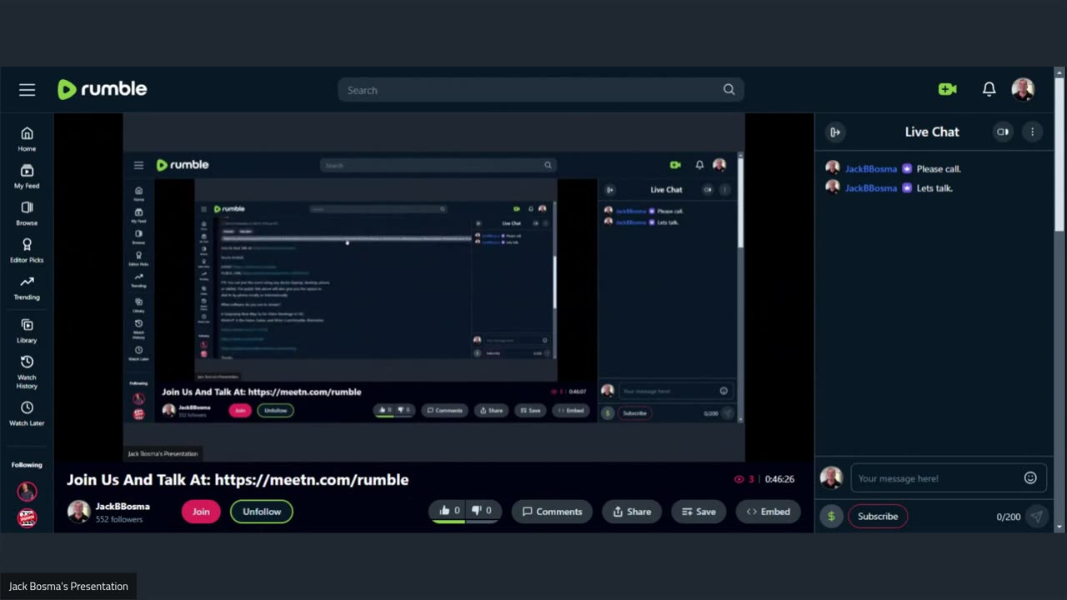
Task: Click the Rumble logo
Action: (102, 89)
